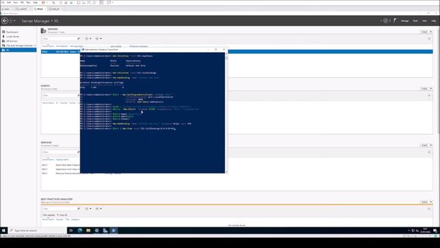This screenshot has height=248, width=440.
Task: Click the network icon in system tray
Action: click(413, 231)
